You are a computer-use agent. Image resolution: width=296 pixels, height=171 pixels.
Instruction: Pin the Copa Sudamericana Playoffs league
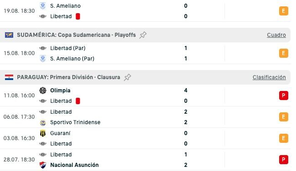143,35
